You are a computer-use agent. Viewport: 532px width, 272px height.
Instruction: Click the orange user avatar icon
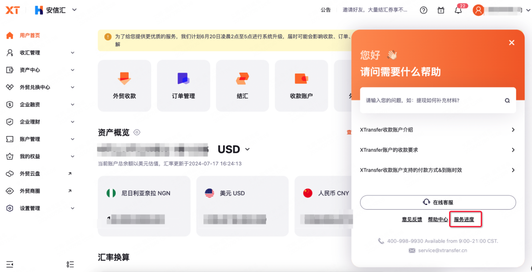478,10
